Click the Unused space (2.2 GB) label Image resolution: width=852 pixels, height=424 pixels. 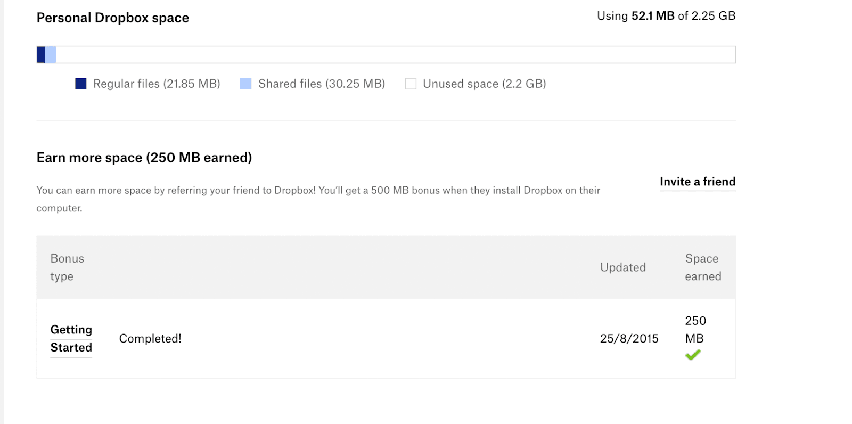click(485, 84)
